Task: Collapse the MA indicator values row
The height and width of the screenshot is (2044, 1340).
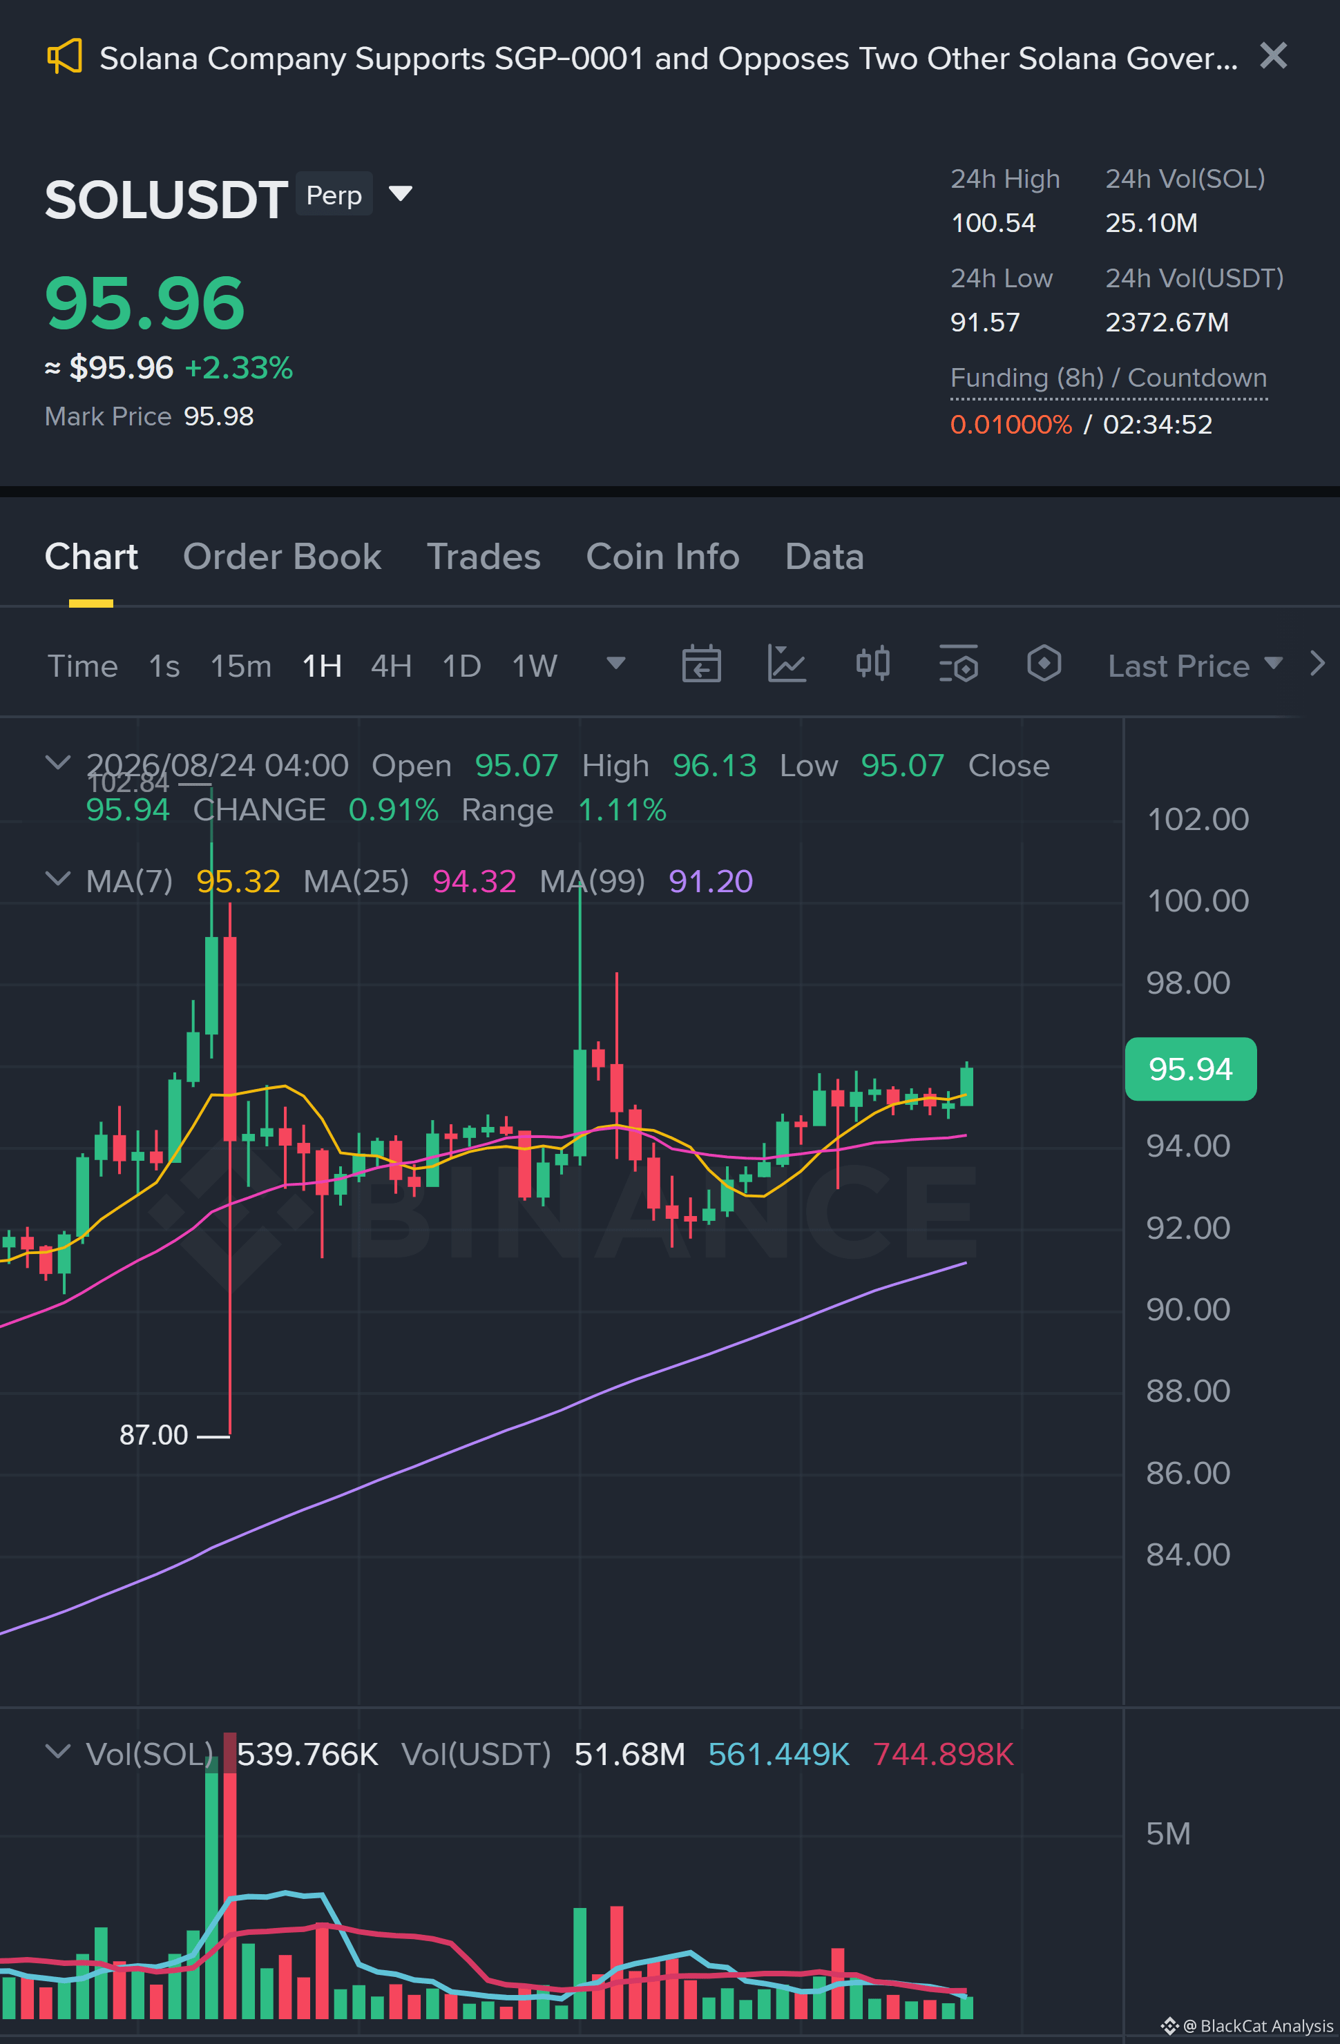Action: click(x=57, y=880)
